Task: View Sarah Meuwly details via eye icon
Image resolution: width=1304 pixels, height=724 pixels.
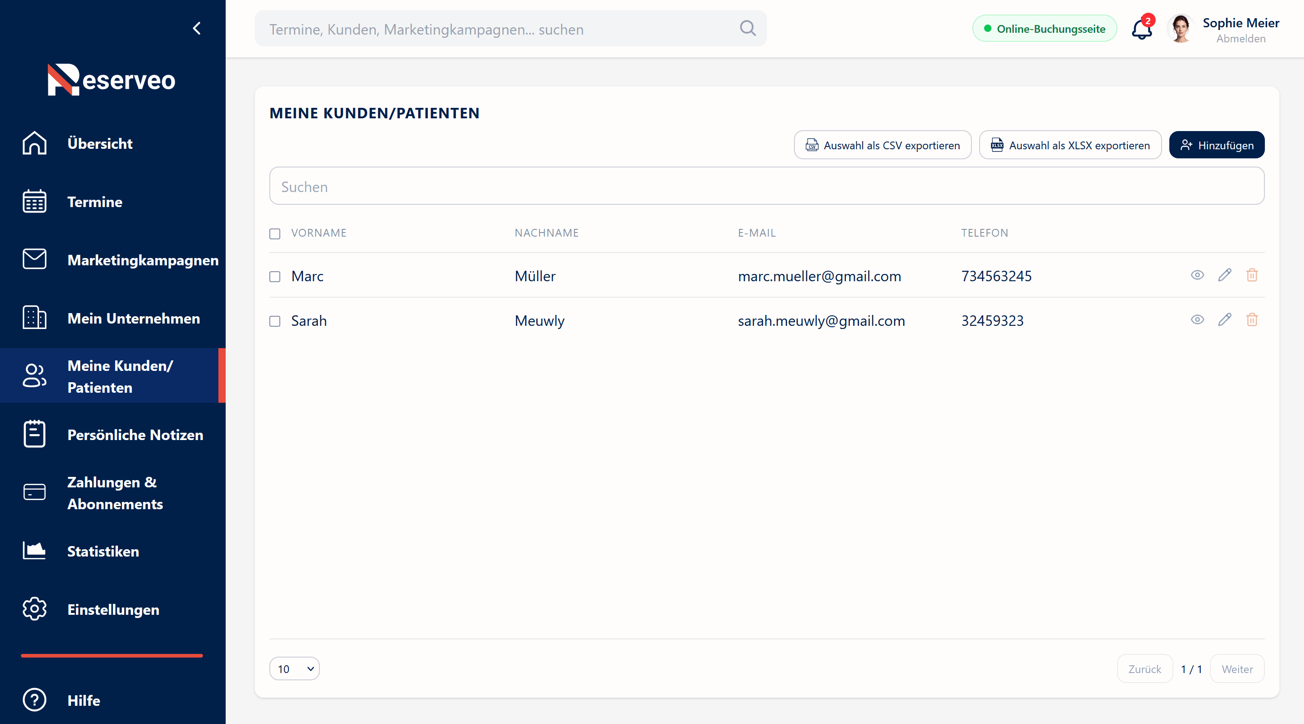Action: (x=1197, y=319)
